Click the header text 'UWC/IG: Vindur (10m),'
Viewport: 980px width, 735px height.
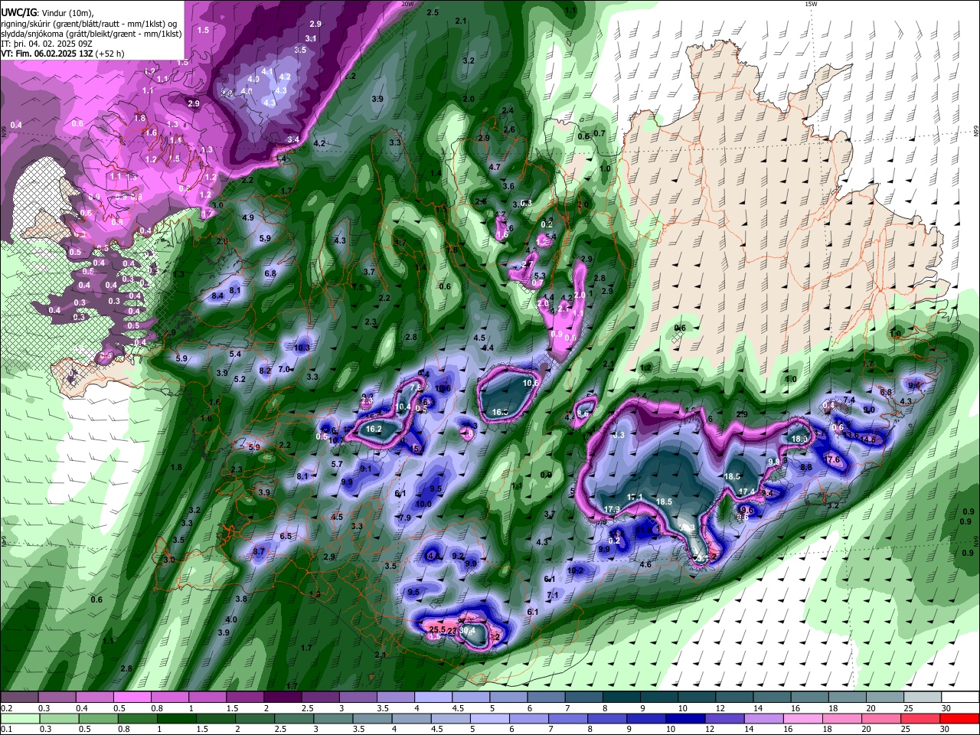click(x=47, y=12)
